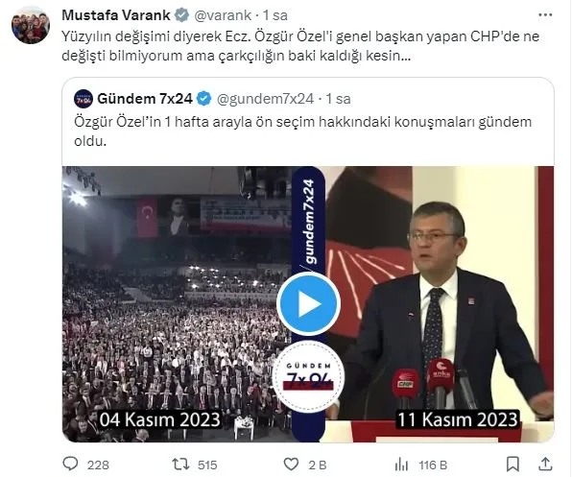Bookmark this tweet
Image resolution: width=572 pixels, height=477 pixels.
(512, 465)
